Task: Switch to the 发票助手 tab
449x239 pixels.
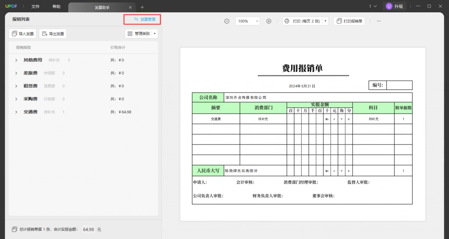Action: (x=102, y=7)
